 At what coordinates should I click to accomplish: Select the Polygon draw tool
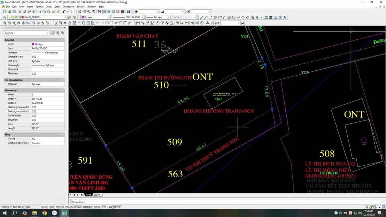[215, 17]
